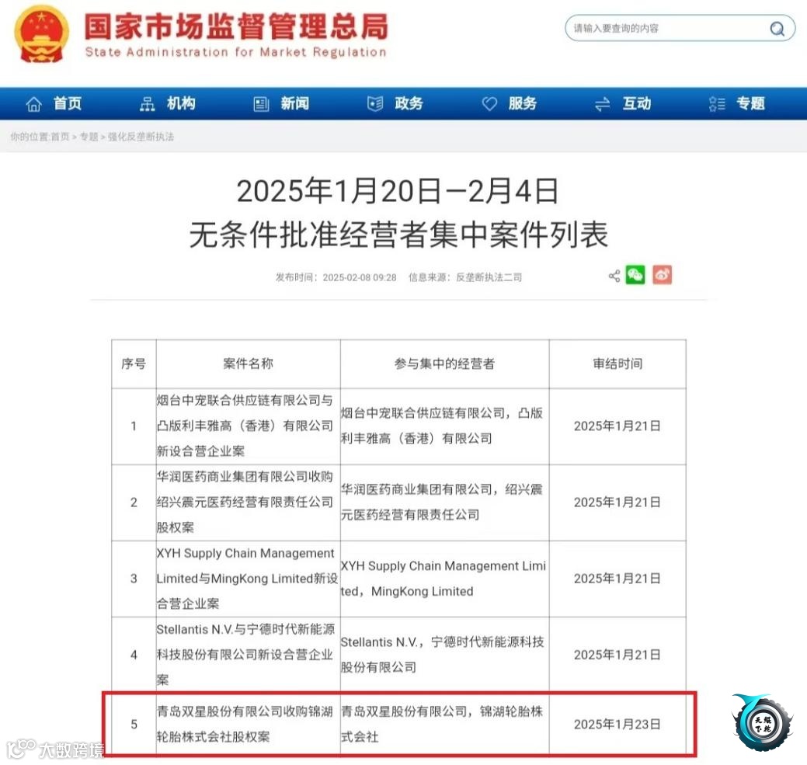Image resolution: width=807 pixels, height=765 pixels.
Task: Click the 审结时间 column header
Action: pos(617,363)
